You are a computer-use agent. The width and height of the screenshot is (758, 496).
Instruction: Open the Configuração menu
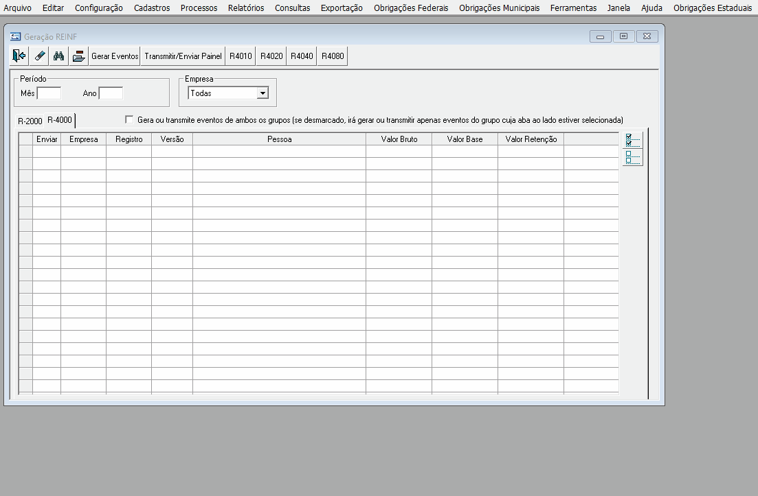(99, 8)
